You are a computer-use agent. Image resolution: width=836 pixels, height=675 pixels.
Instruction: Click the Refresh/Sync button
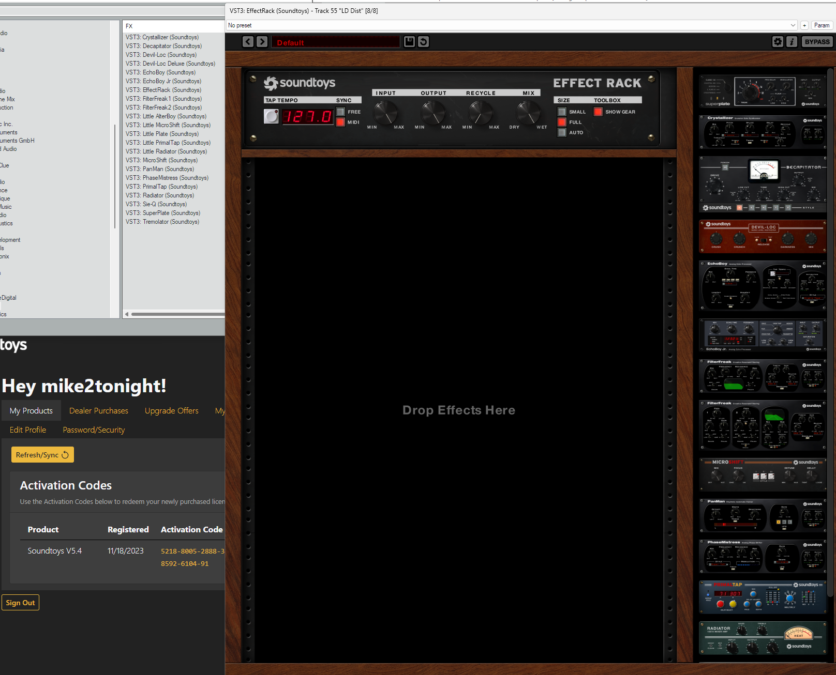(x=42, y=455)
